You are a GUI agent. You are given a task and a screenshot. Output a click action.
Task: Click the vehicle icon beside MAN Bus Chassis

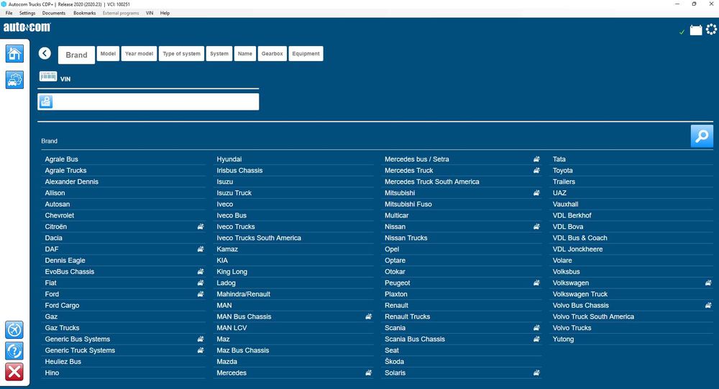[368, 317]
